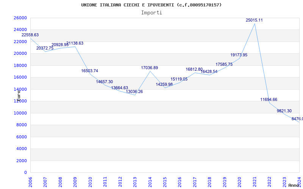The image size is (303, 189).
Task: Click the y-axis tick 2000
Action: (22, 161)
